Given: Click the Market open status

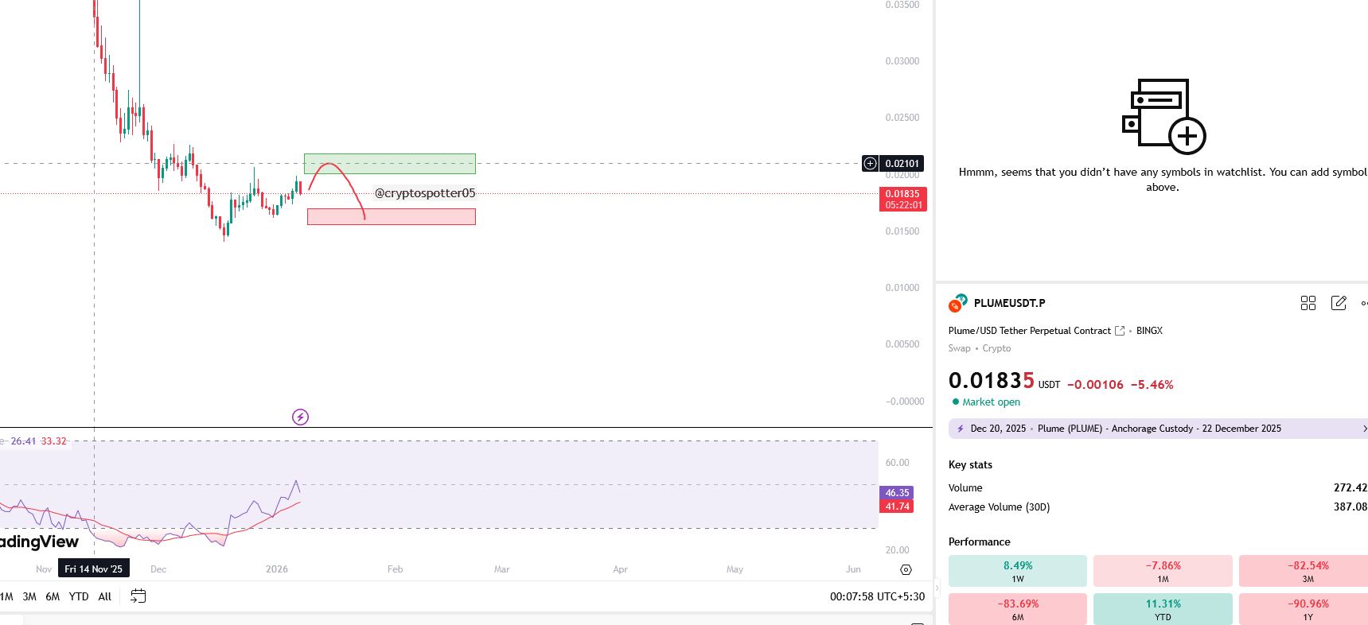Looking at the screenshot, I should tap(986, 402).
